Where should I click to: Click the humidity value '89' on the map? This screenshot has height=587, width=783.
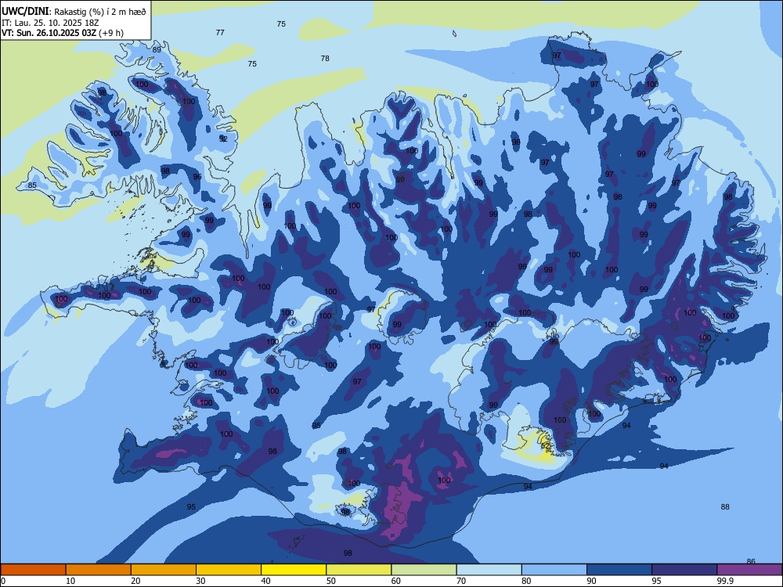click(x=157, y=50)
